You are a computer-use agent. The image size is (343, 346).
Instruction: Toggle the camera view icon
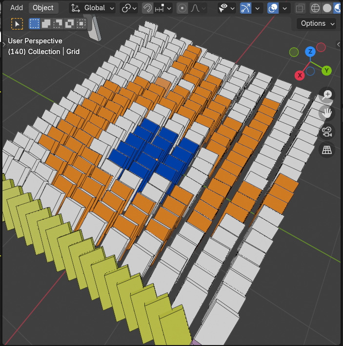point(327,132)
